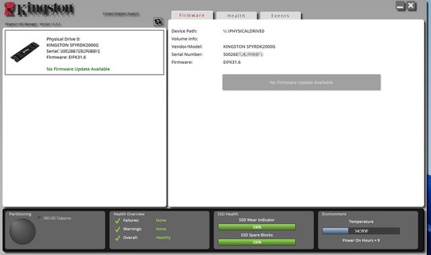Image resolution: width=431 pixels, height=255 pixels.
Task: Click the refresh drives icon
Action: (158, 22)
